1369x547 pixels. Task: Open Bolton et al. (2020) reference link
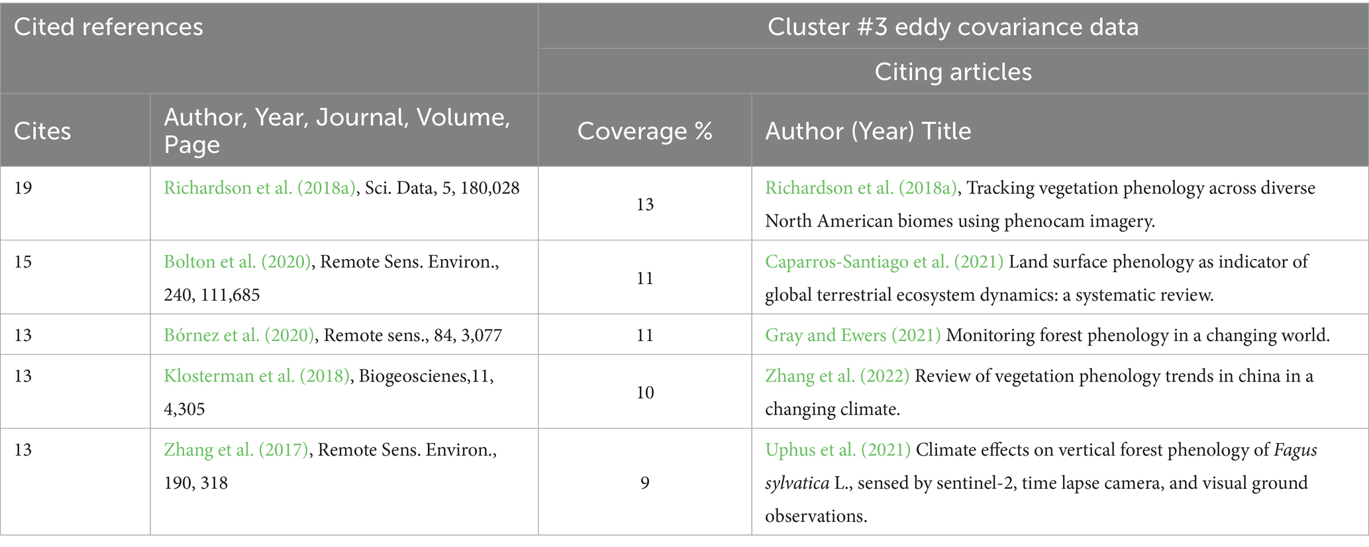pyautogui.click(x=237, y=262)
